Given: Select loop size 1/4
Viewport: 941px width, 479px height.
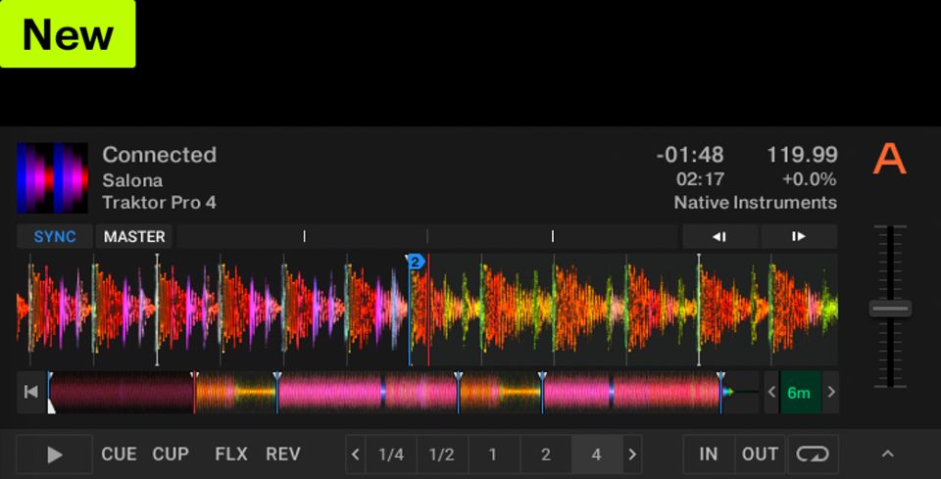Looking at the screenshot, I should point(391,455).
